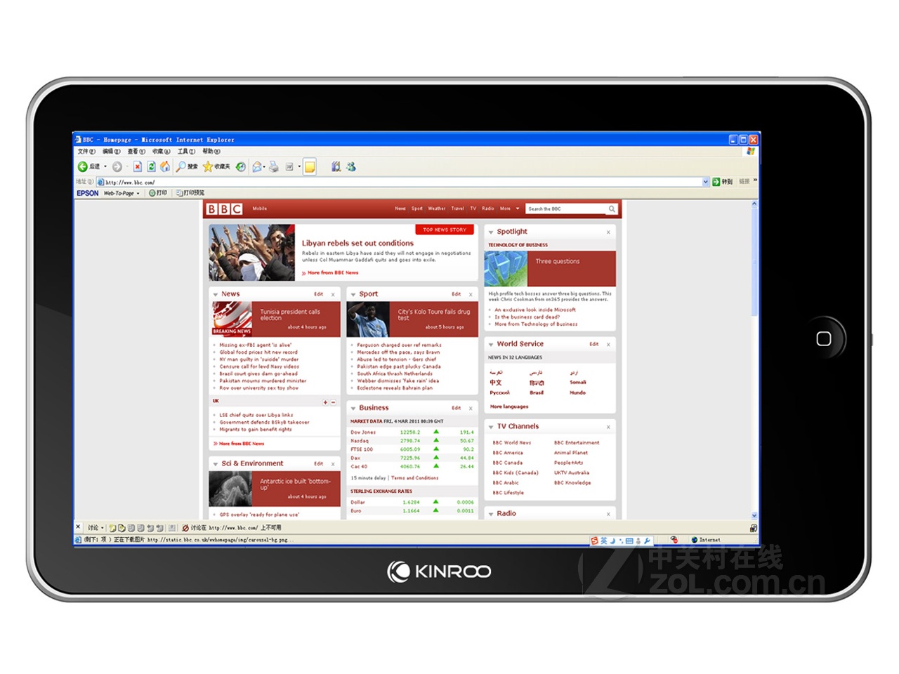Click the red Stop loading icon

(x=138, y=166)
